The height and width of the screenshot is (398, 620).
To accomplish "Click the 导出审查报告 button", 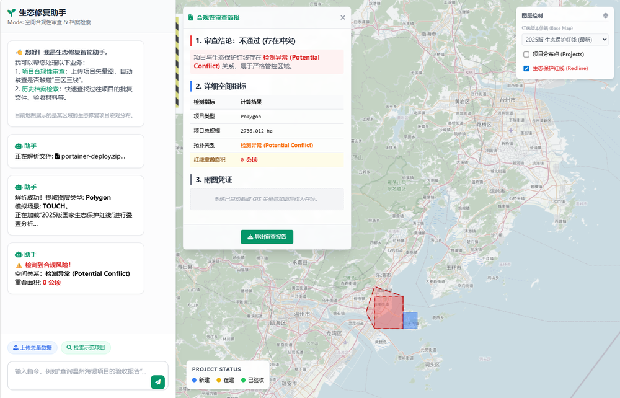I will coord(267,237).
